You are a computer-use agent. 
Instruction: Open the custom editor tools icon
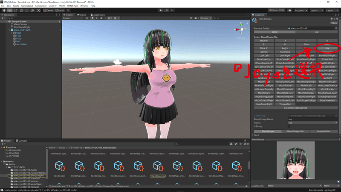point(38,10)
